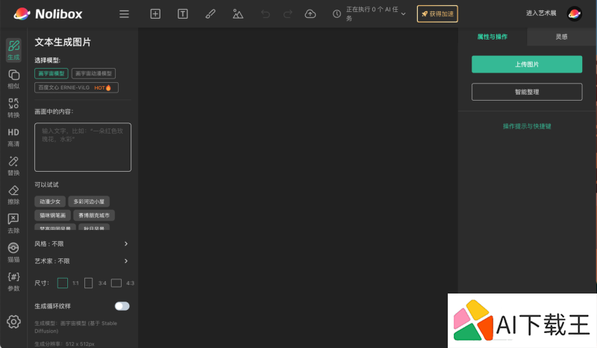Open the 高清 HD upscale tool
Image resolution: width=597 pixels, height=348 pixels.
(x=13, y=137)
